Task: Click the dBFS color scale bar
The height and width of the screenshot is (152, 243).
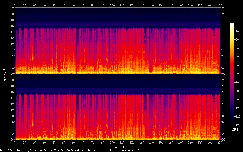Action: 232,74
